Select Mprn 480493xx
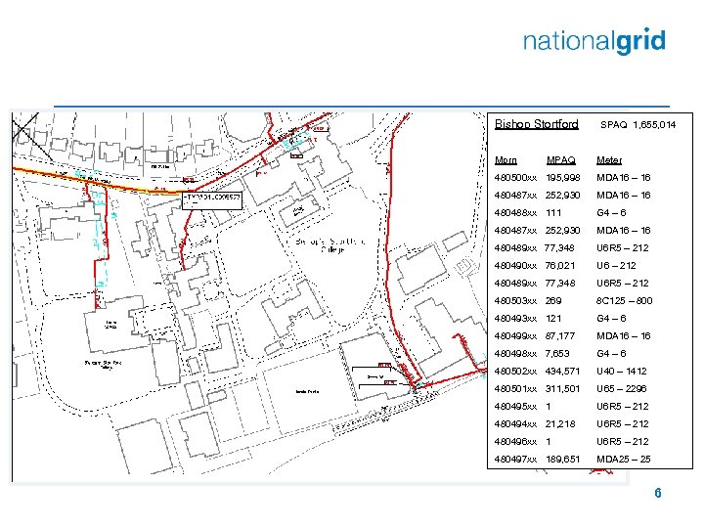The image size is (704, 528). tap(515, 319)
